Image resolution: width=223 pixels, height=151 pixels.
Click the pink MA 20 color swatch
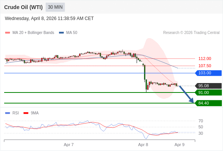pos(8,33)
